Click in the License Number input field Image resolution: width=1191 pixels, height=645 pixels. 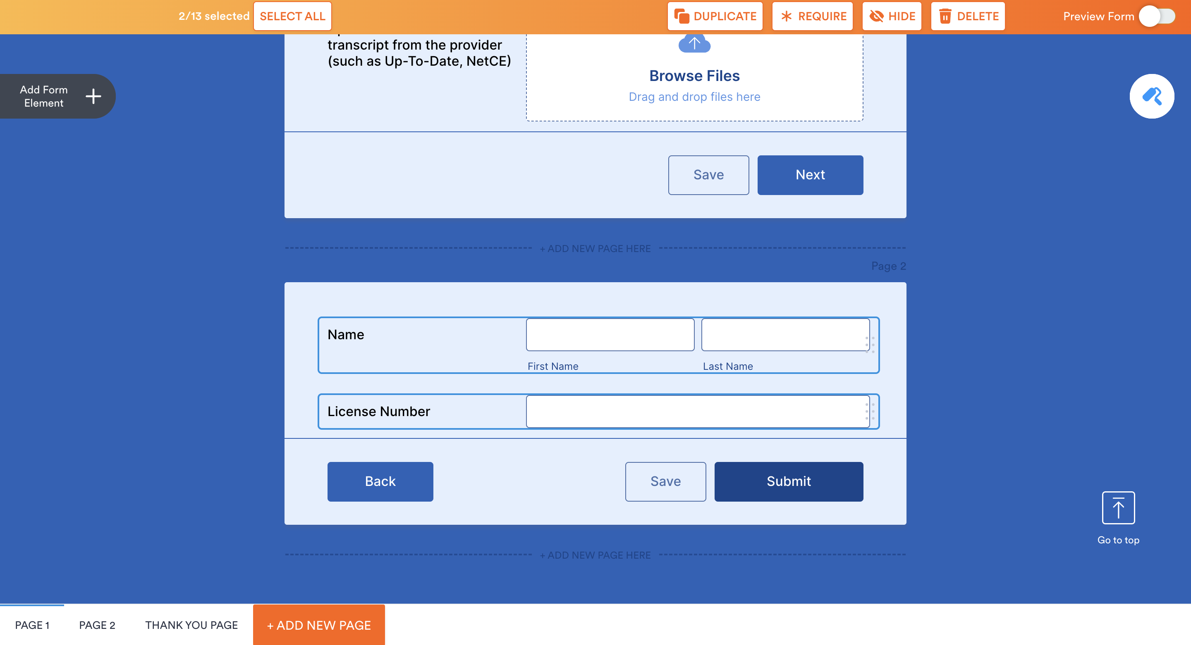tap(698, 411)
